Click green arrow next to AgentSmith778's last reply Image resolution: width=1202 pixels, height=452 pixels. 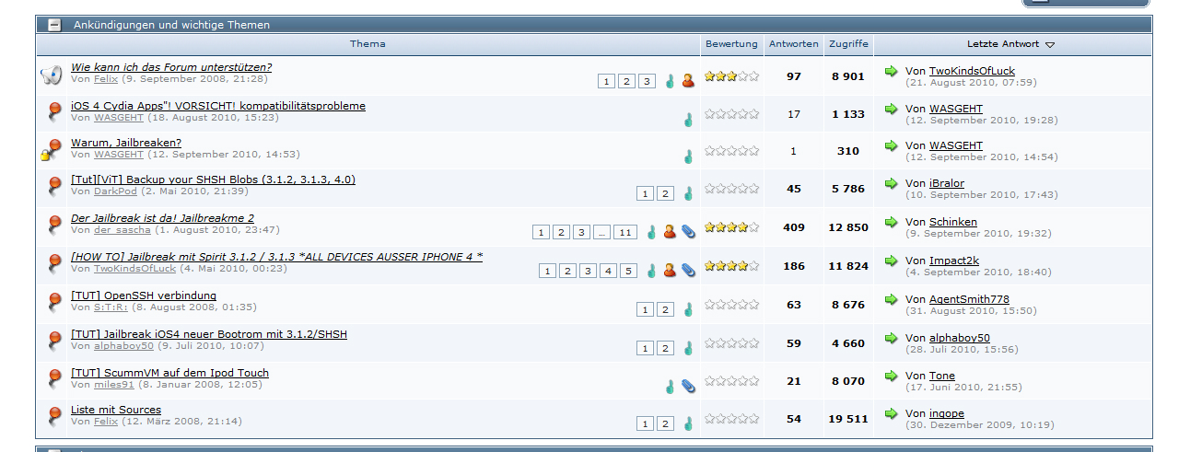point(891,299)
